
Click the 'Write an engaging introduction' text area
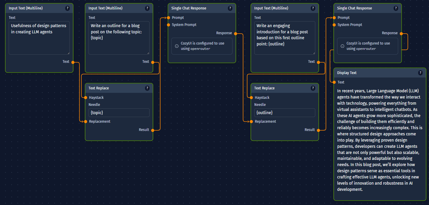[x=285, y=38]
